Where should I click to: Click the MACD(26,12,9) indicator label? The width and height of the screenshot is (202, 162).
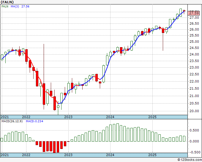12,121
